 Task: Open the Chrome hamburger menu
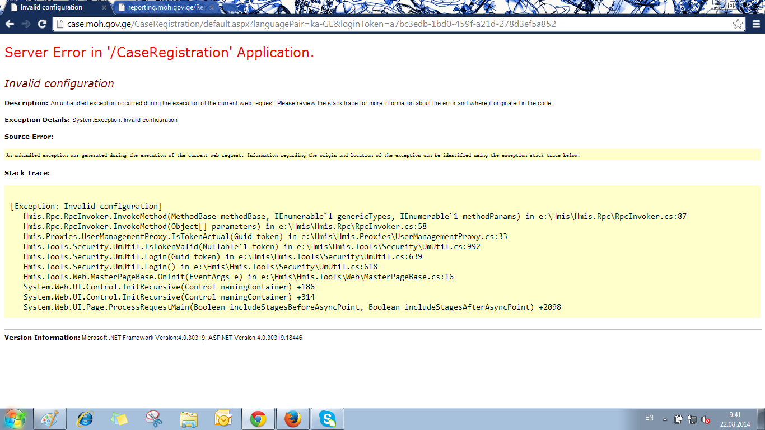(756, 24)
